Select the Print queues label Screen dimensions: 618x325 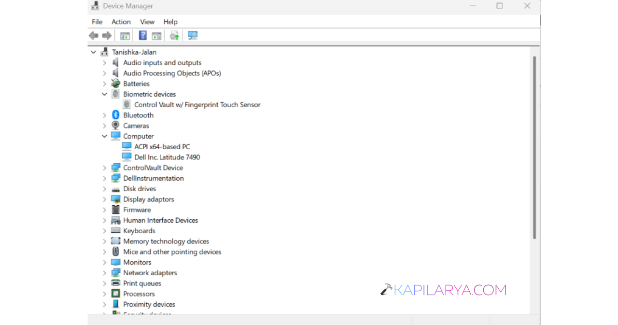pos(142,283)
